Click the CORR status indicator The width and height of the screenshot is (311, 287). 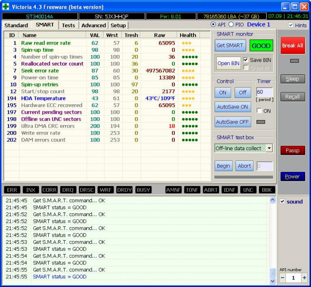click(49, 190)
